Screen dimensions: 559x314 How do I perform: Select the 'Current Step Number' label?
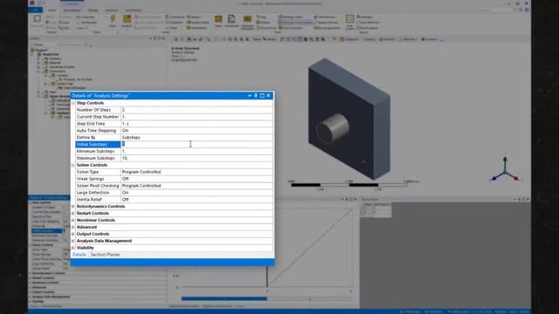(98, 117)
